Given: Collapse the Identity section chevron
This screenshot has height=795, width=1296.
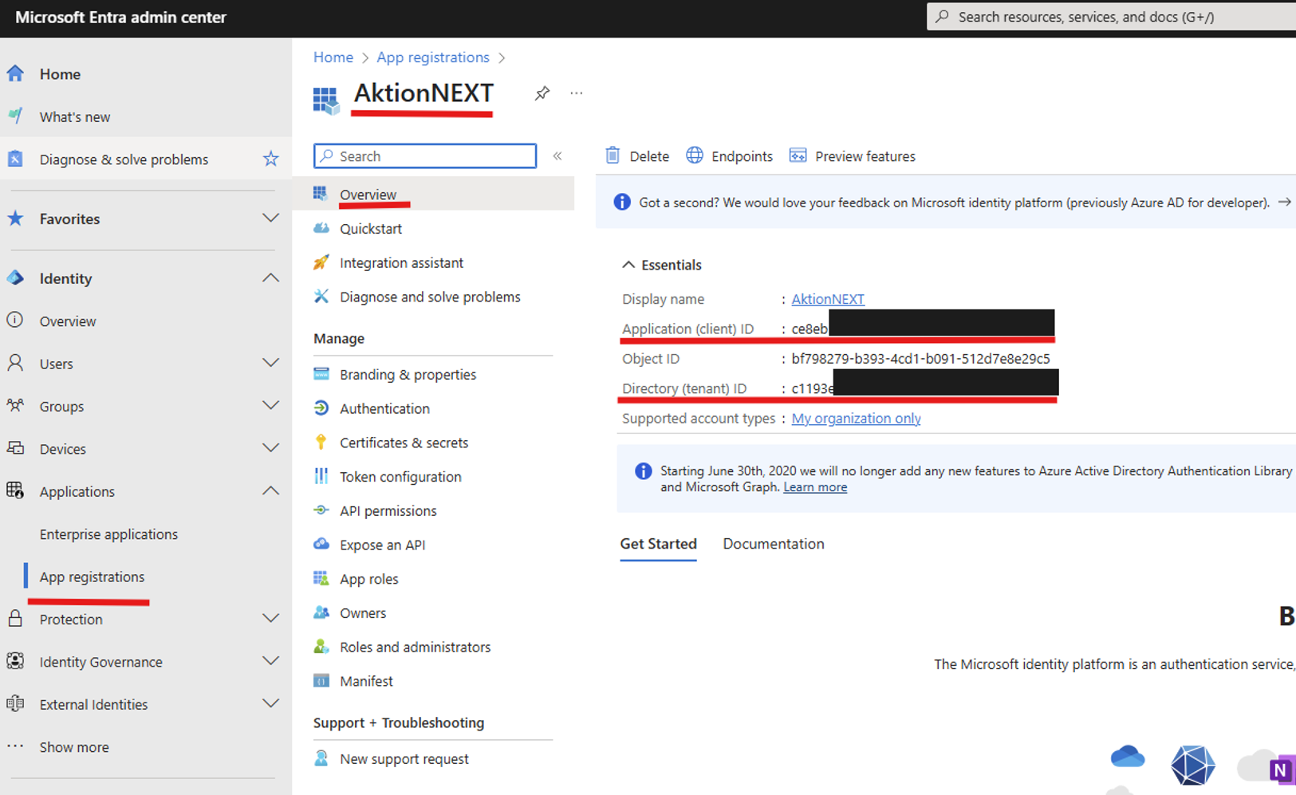Looking at the screenshot, I should click(271, 277).
